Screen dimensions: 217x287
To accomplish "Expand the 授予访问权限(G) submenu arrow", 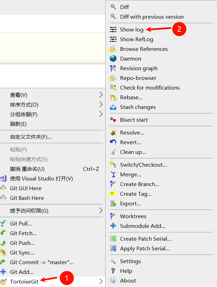I will 101,211.
